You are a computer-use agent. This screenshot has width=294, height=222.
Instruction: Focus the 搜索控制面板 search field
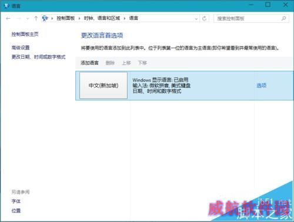[x=251, y=19]
